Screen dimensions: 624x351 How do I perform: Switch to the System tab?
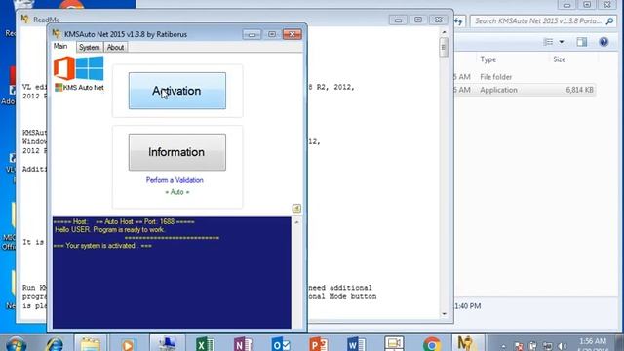point(89,47)
